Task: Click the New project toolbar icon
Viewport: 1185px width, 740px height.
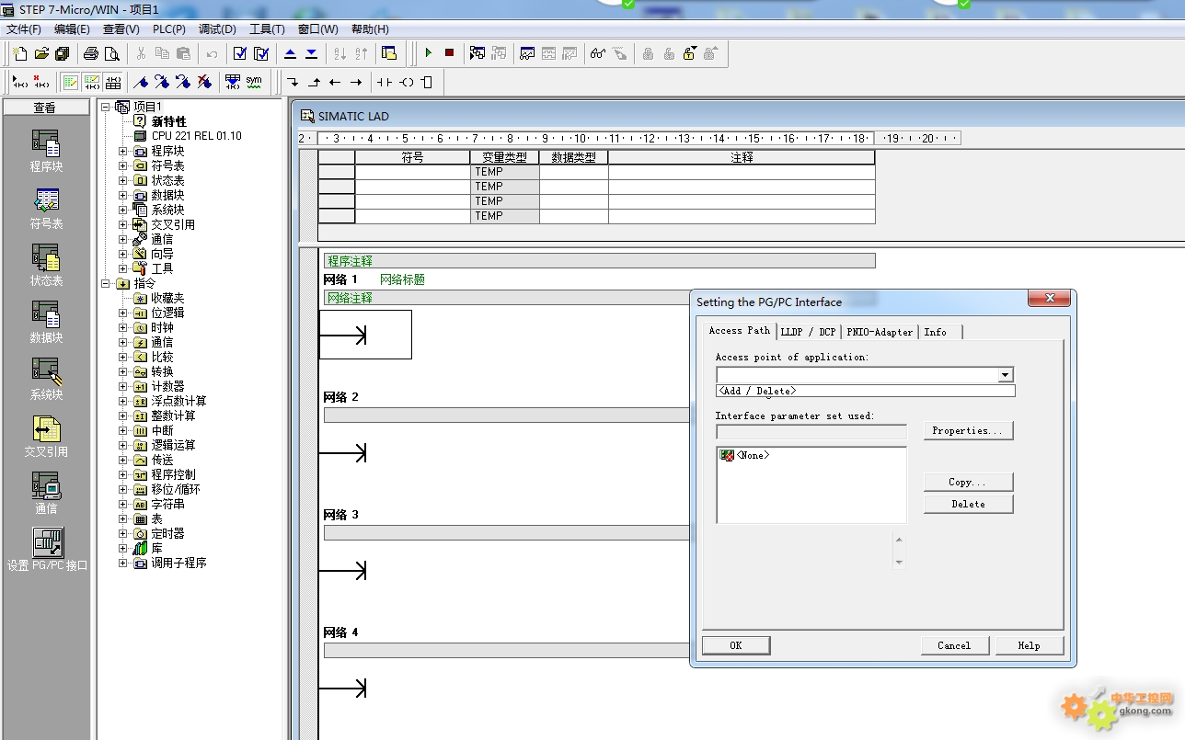Action: [19, 53]
